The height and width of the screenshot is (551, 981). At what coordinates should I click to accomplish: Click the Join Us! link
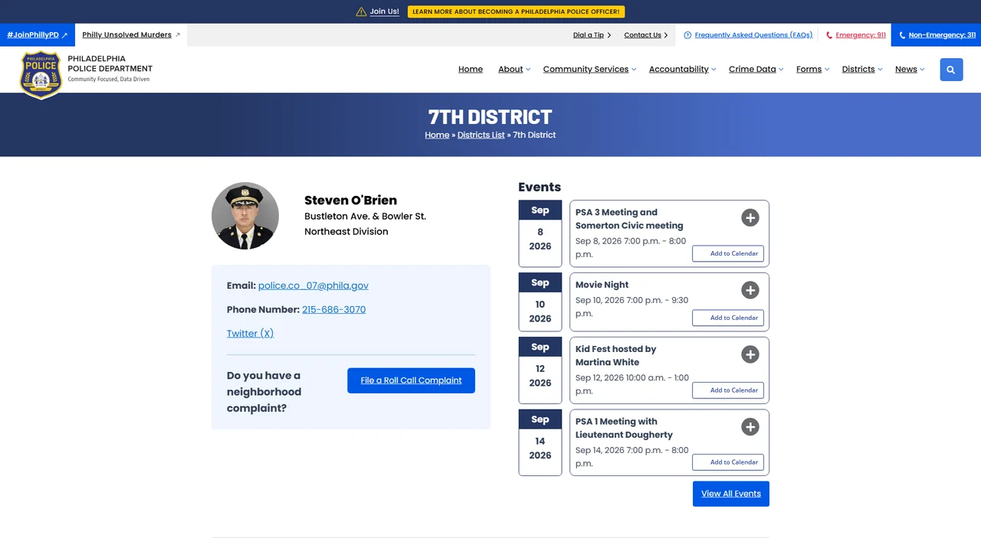pos(384,11)
